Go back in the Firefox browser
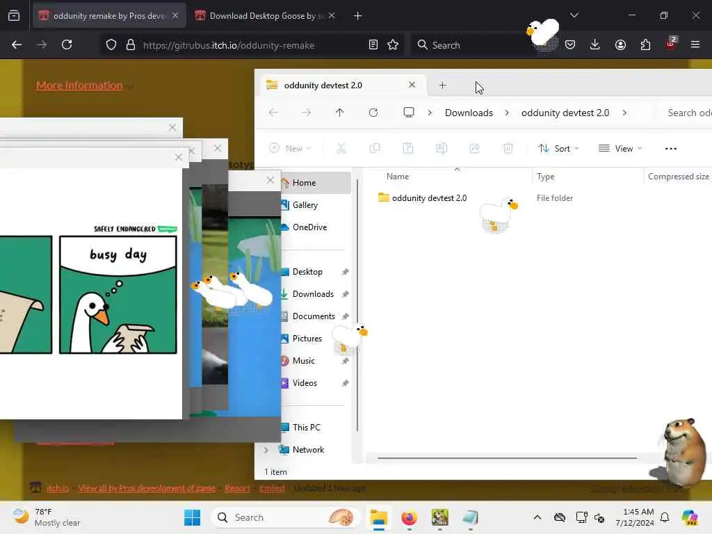Image resolution: width=712 pixels, height=534 pixels. point(17,44)
